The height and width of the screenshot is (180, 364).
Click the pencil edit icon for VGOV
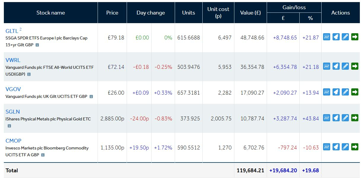click(345, 92)
